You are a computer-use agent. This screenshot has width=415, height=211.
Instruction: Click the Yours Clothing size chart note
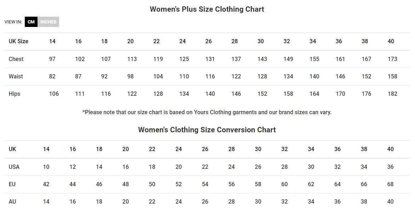207,112
